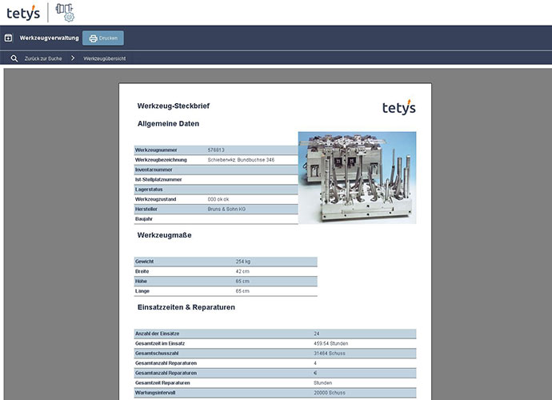Select the Werkzeugverwaltung title
This screenshot has width=552, height=400.
tap(50, 38)
